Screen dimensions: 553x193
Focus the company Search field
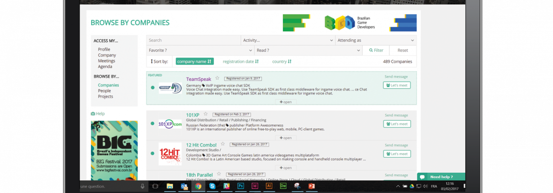click(x=194, y=40)
